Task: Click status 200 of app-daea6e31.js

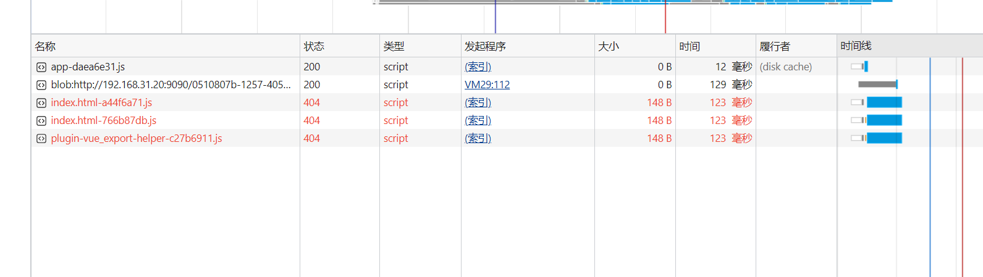Action: pyautogui.click(x=311, y=67)
